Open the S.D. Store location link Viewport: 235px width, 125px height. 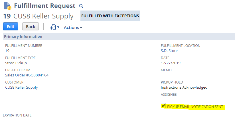(x=169, y=51)
